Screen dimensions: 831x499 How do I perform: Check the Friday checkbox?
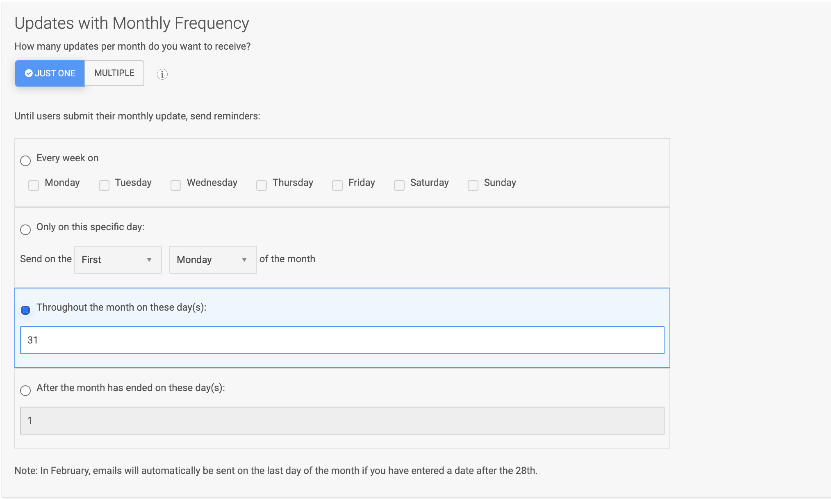337,185
